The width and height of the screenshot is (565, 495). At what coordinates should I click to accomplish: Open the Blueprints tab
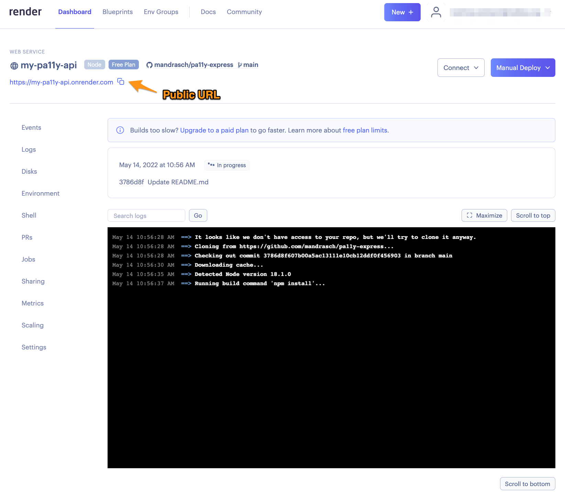pyautogui.click(x=118, y=12)
